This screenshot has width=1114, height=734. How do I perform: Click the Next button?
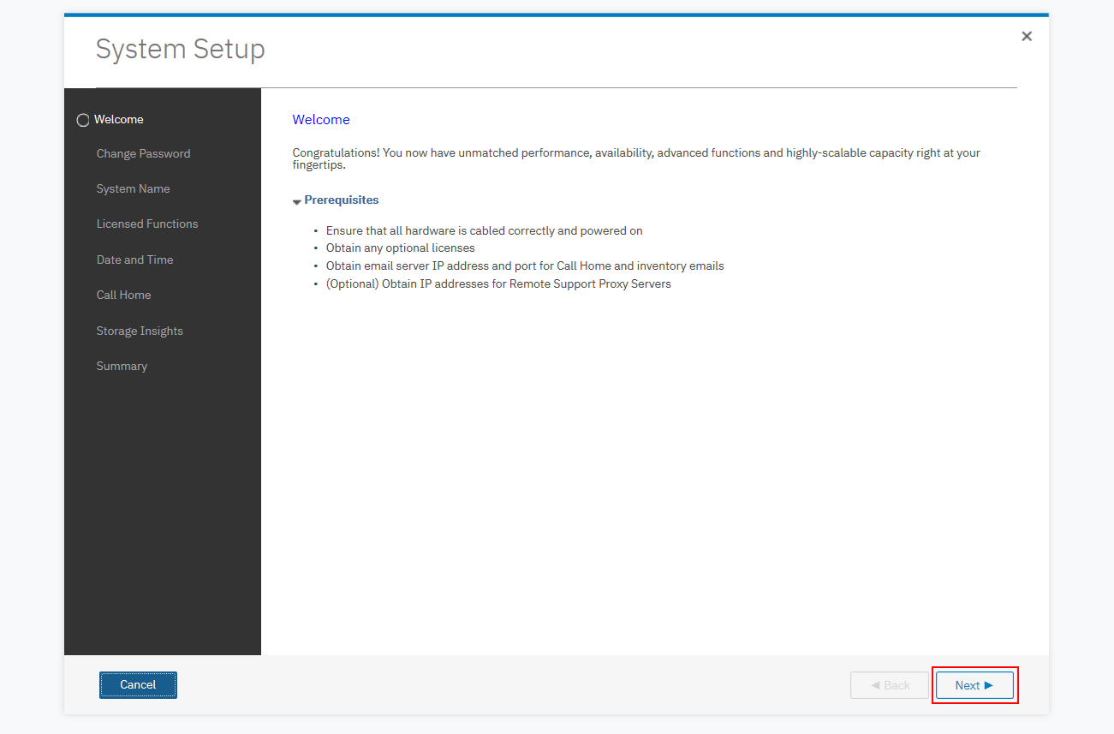[974, 685]
